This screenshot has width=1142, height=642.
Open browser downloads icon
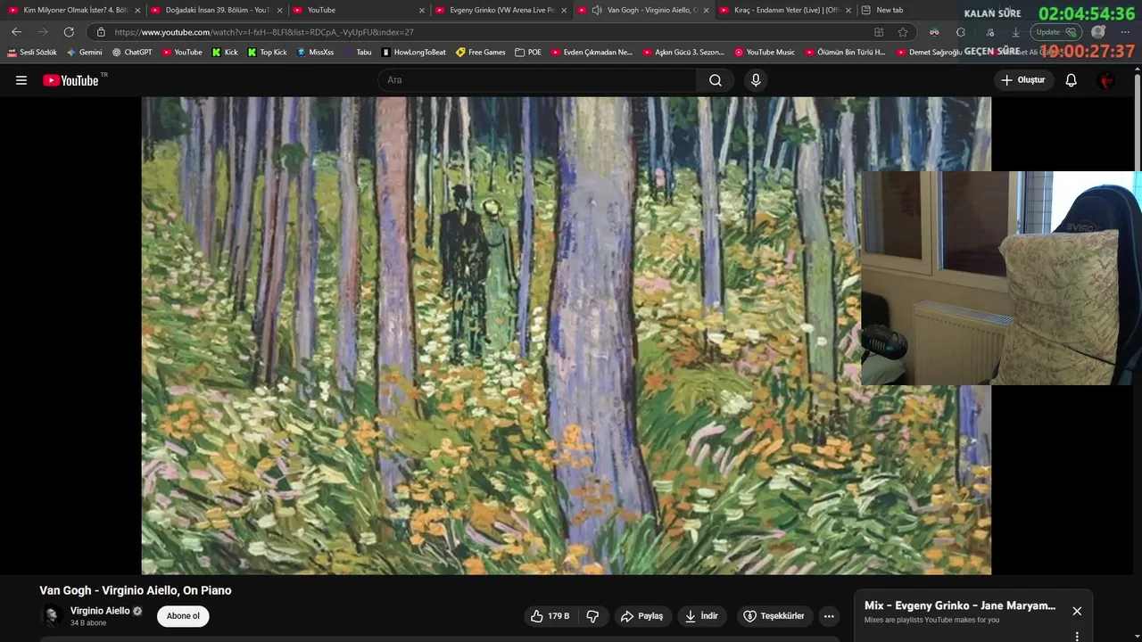click(1015, 32)
